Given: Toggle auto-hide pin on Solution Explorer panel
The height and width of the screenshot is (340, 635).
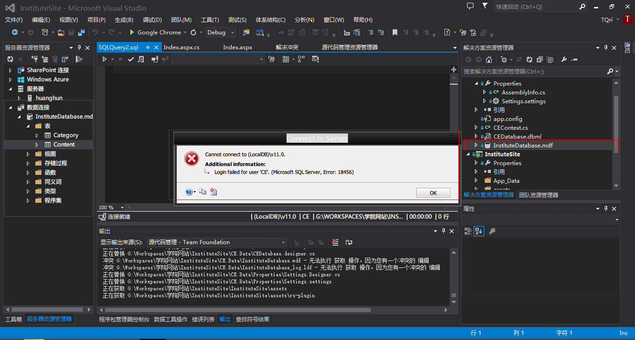Looking at the screenshot, I should click(x=606, y=47).
